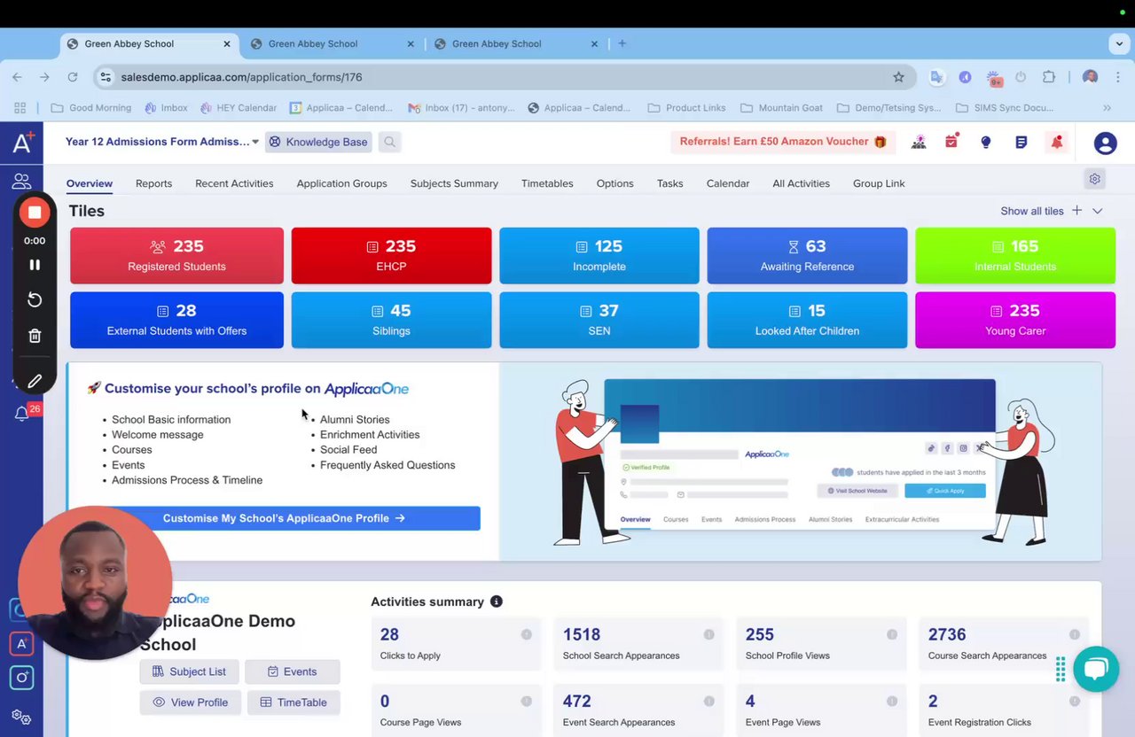
Task: Open the green Internal Students tile
Action: tap(1015, 256)
